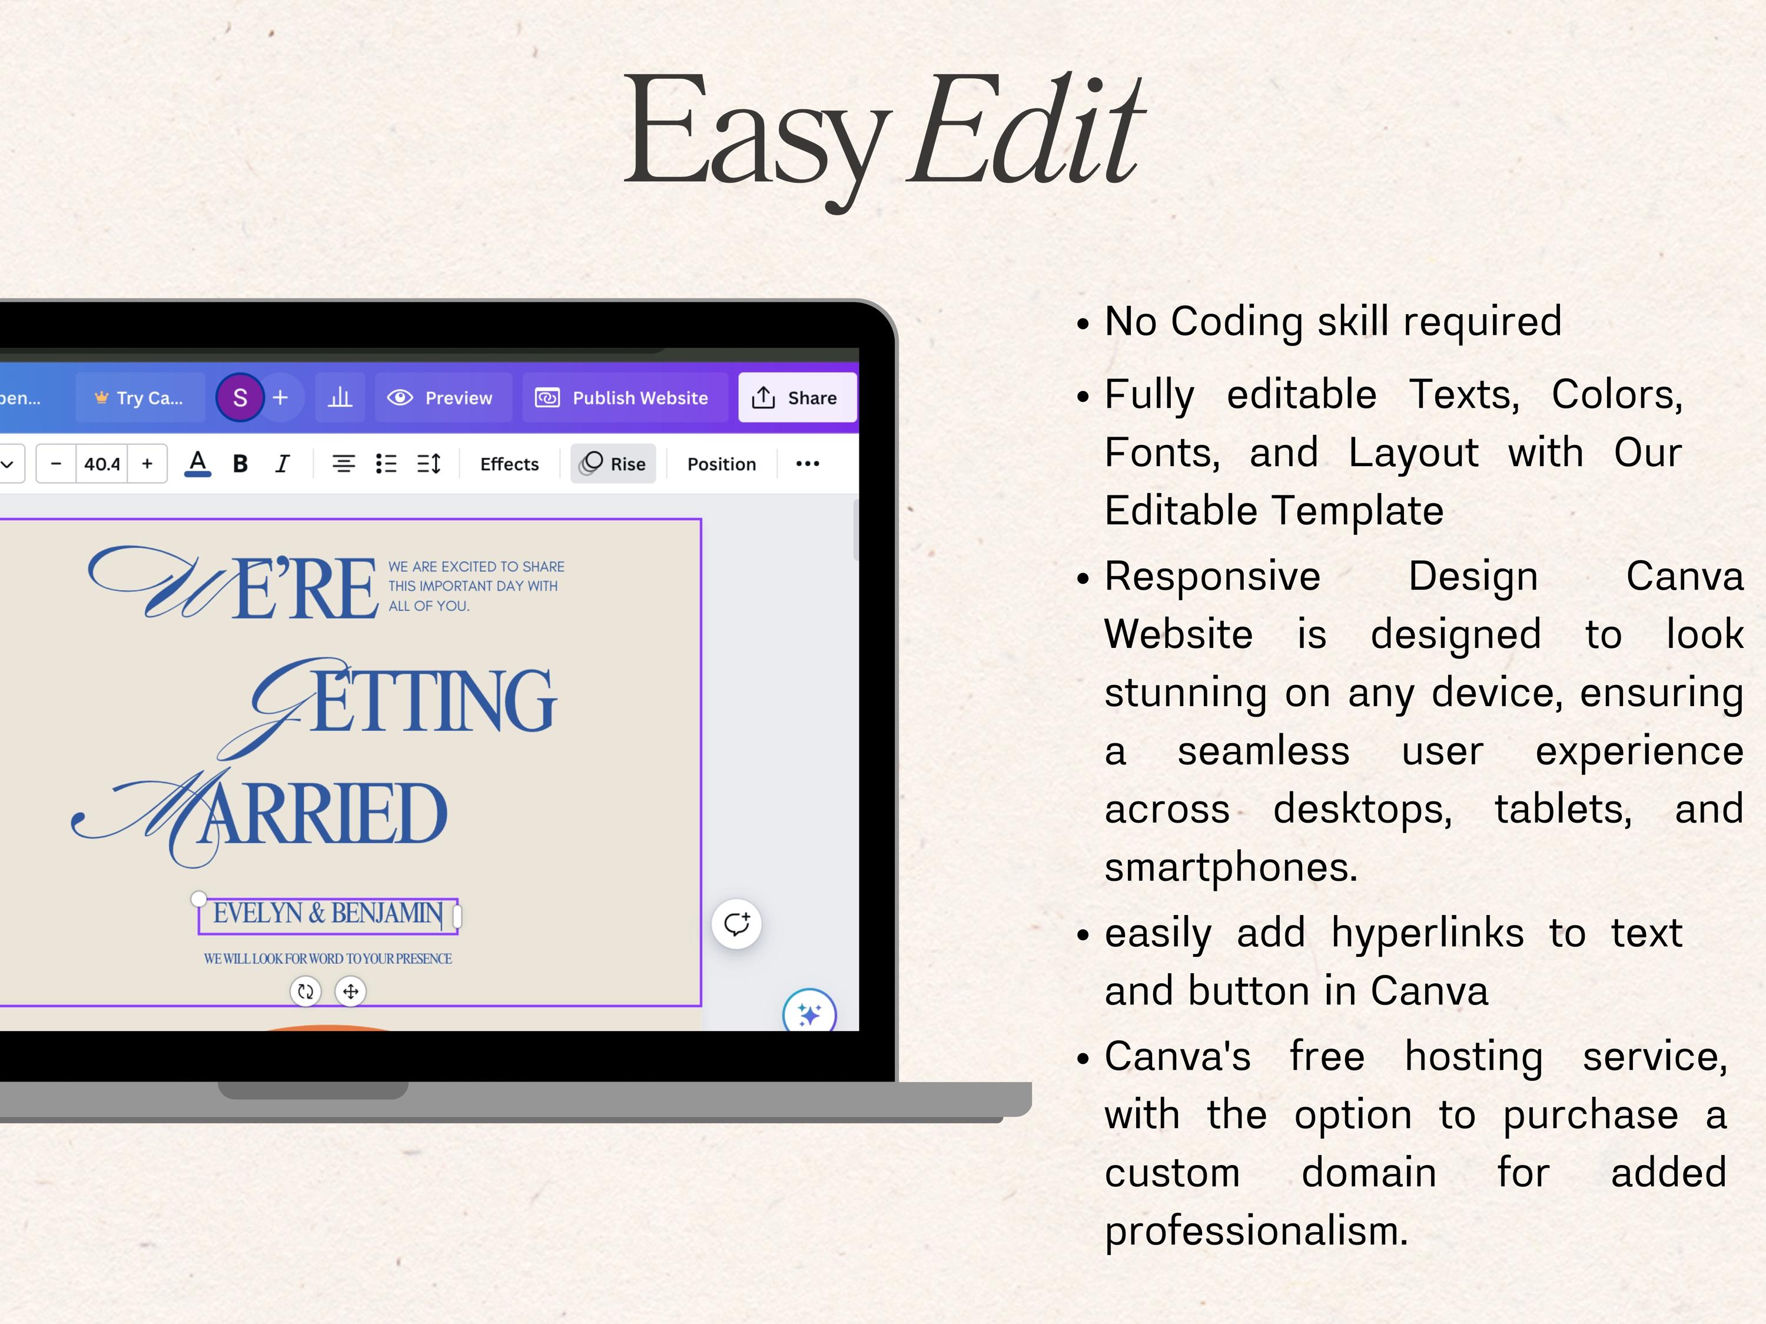Click the plus icon to add collaborators

pyautogui.click(x=280, y=397)
